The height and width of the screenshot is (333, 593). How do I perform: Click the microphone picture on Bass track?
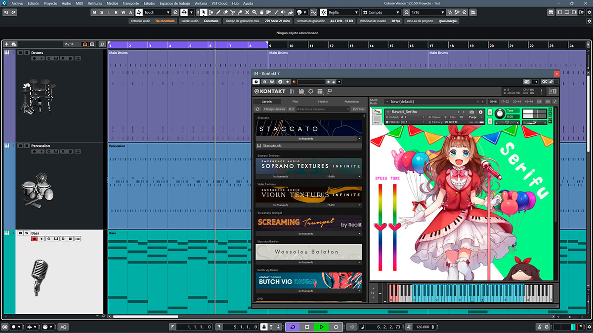pyautogui.click(x=40, y=278)
